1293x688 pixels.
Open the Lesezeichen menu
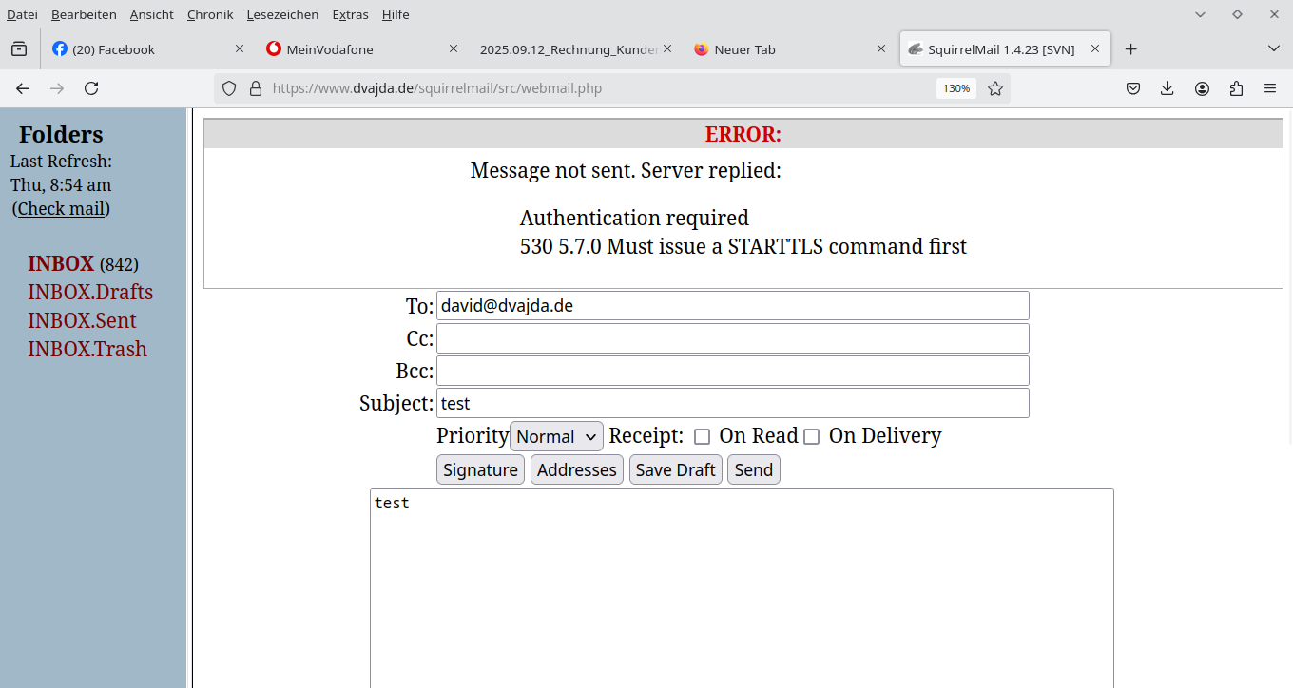pos(282,14)
